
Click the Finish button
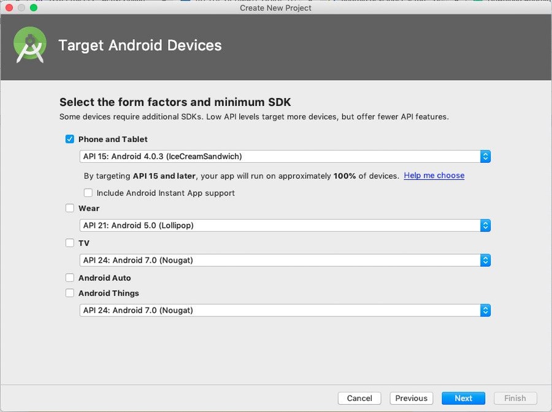[515, 398]
